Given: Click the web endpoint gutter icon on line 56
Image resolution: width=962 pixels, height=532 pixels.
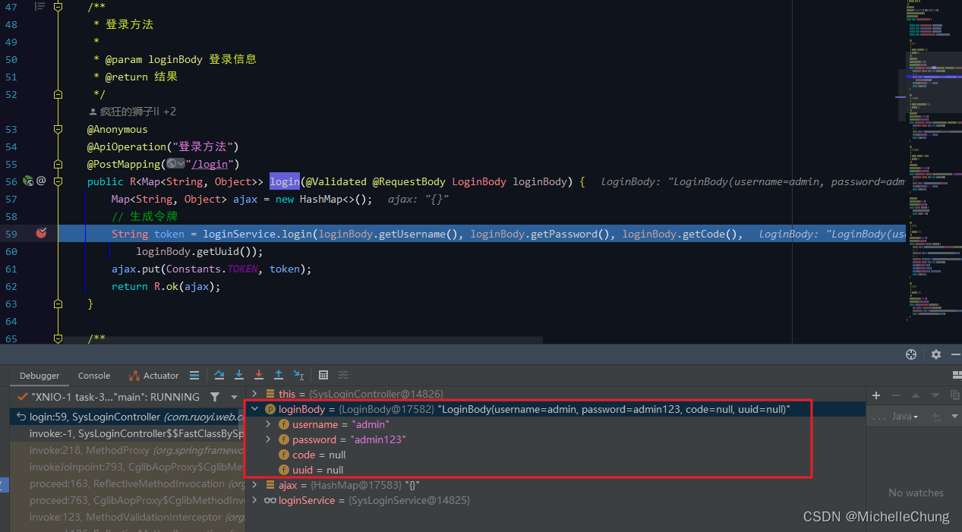Looking at the screenshot, I should coord(28,181).
